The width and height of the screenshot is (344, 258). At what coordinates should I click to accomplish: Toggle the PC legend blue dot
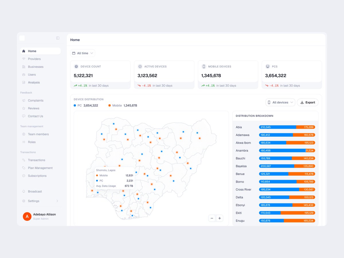(75, 105)
